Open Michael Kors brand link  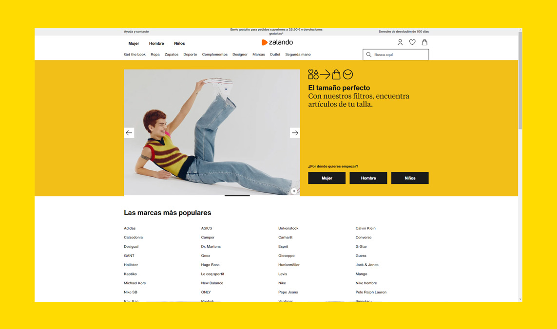click(134, 283)
